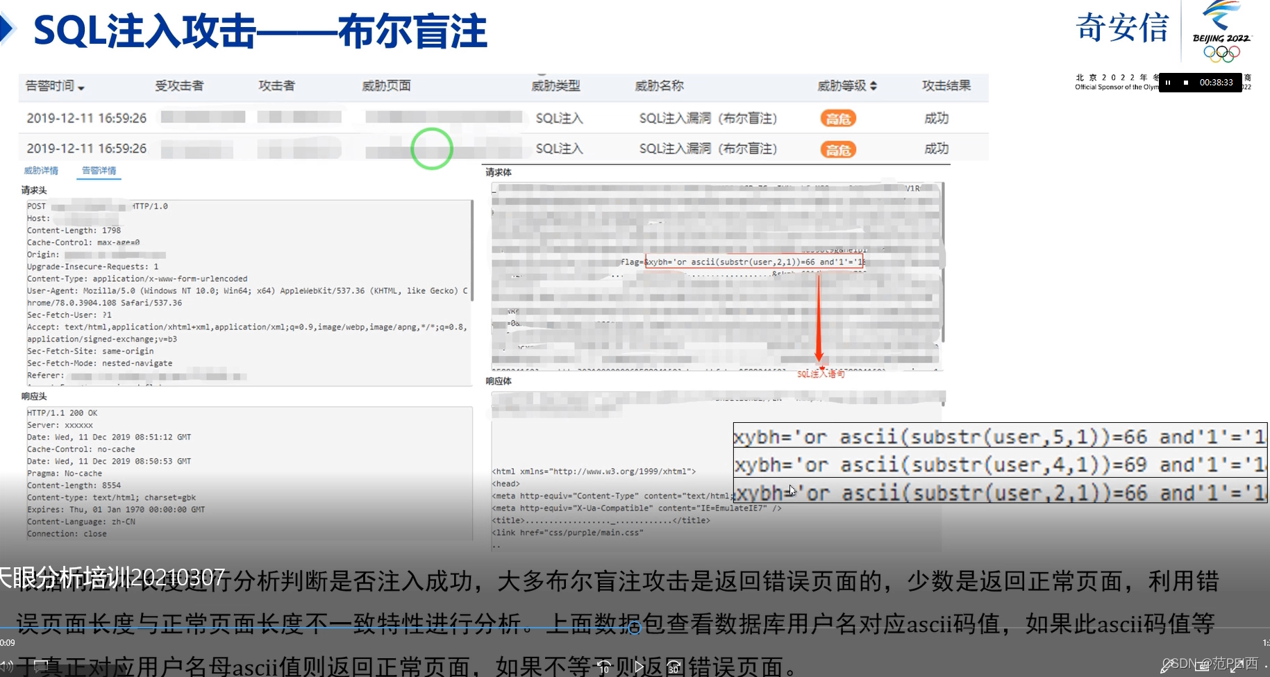The width and height of the screenshot is (1270, 677).
Task: Select the second 2019-12-11 16:59:26 alert row timestamp
Action: [87, 149]
